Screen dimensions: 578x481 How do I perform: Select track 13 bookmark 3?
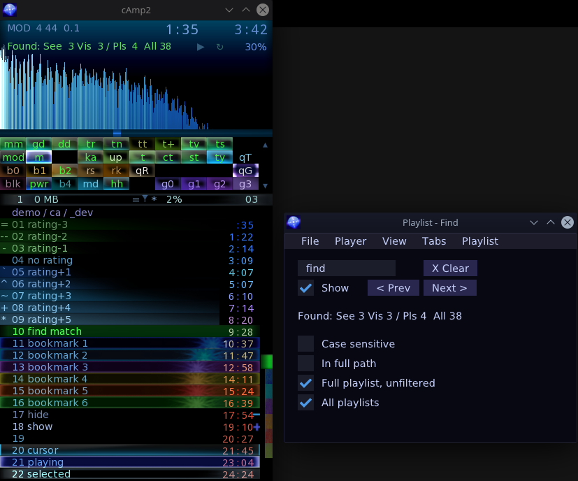[x=130, y=367]
